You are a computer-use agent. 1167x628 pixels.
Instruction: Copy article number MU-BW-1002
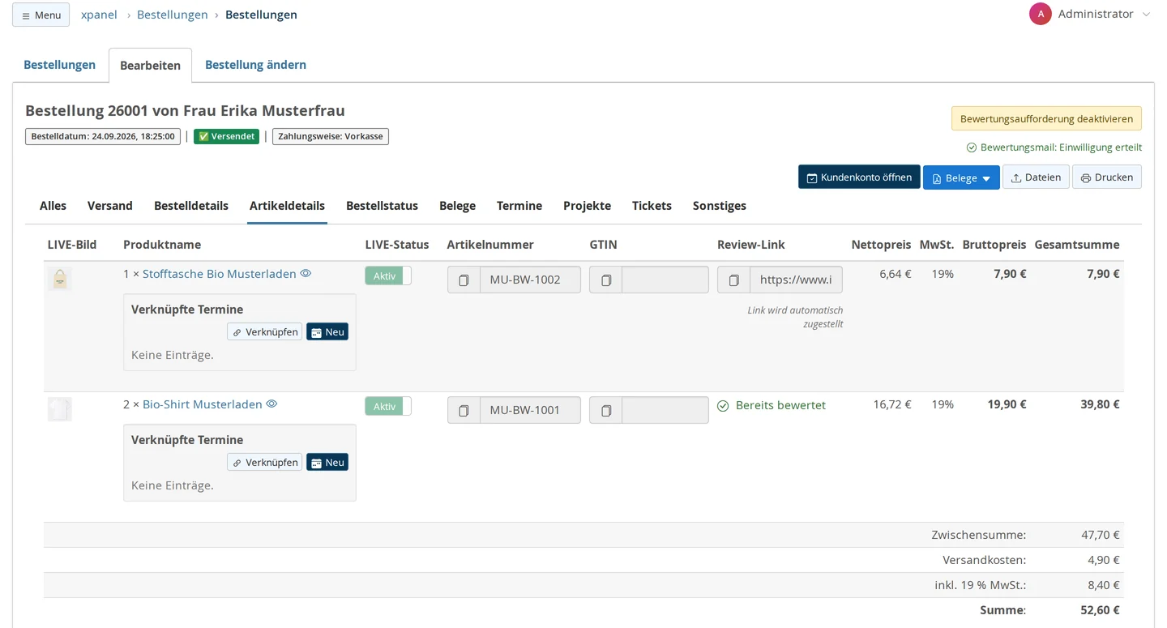464,280
